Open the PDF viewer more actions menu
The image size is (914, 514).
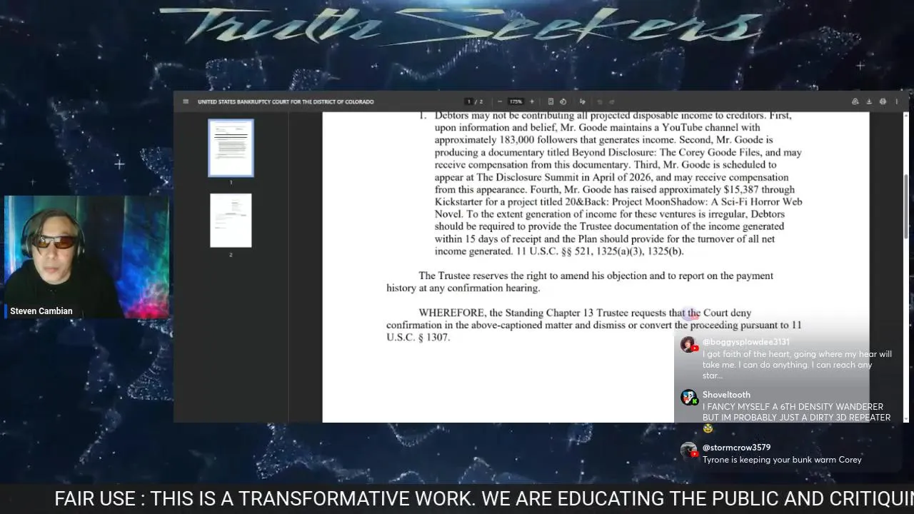click(897, 101)
